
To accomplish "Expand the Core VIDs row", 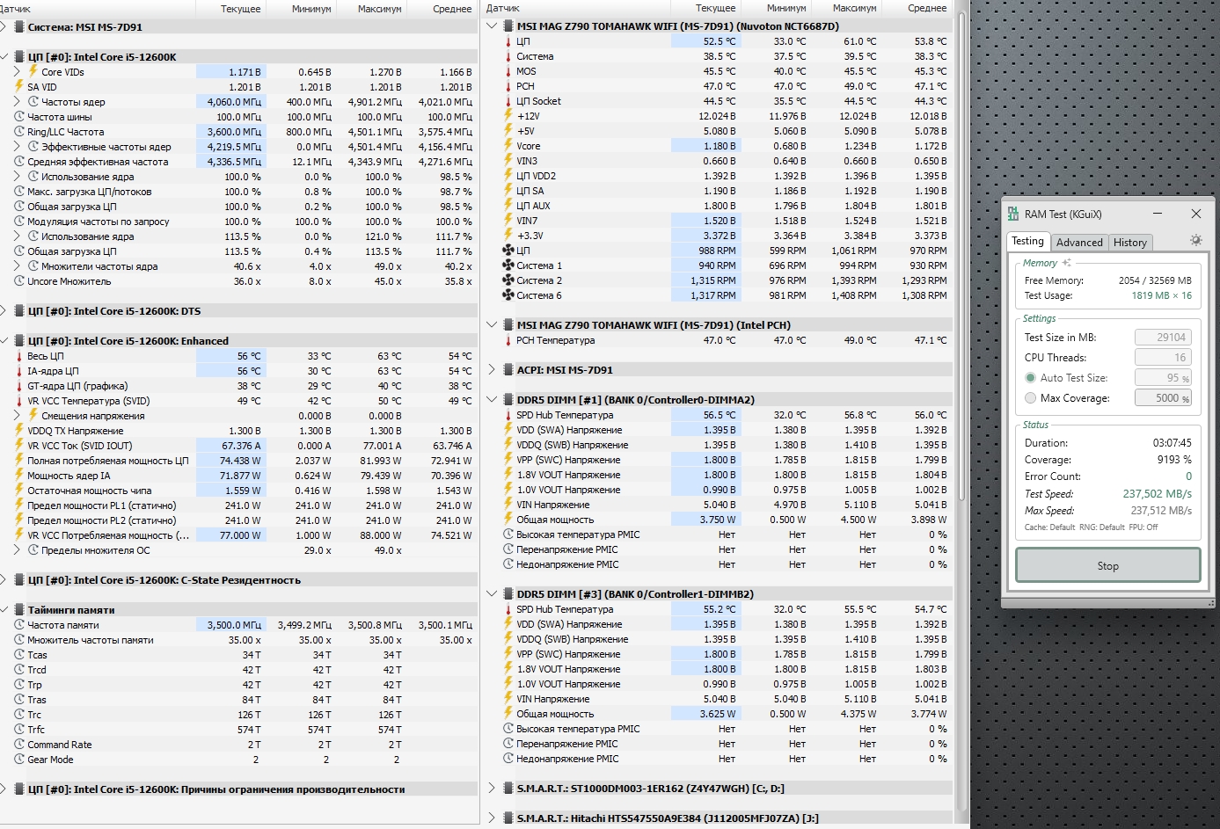I will 18,71.
